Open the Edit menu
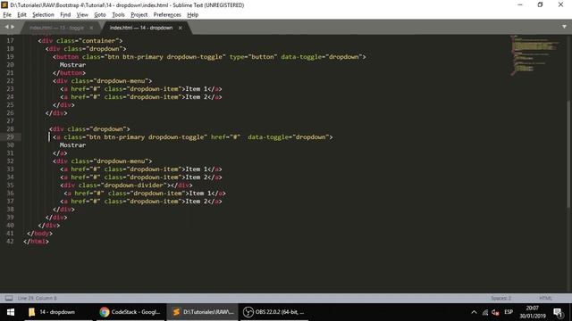 click(x=21, y=14)
